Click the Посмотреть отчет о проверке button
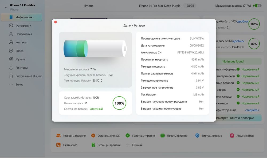This screenshot has height=158, width=267. click(238, 118)
